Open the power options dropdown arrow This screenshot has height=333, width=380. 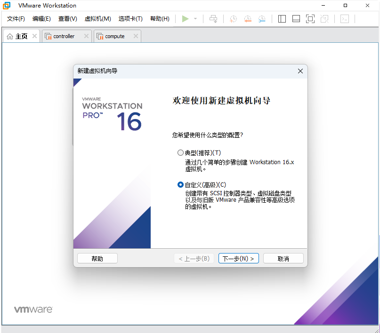(x=195, y=19)
